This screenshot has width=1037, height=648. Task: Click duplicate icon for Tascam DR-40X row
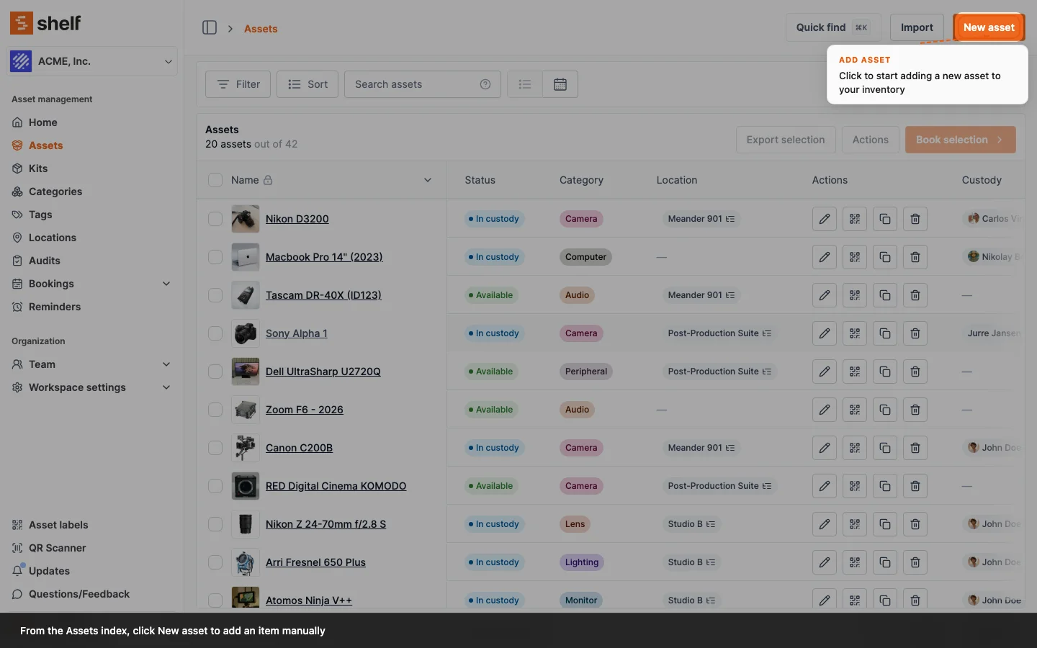(x=885, y=295)
